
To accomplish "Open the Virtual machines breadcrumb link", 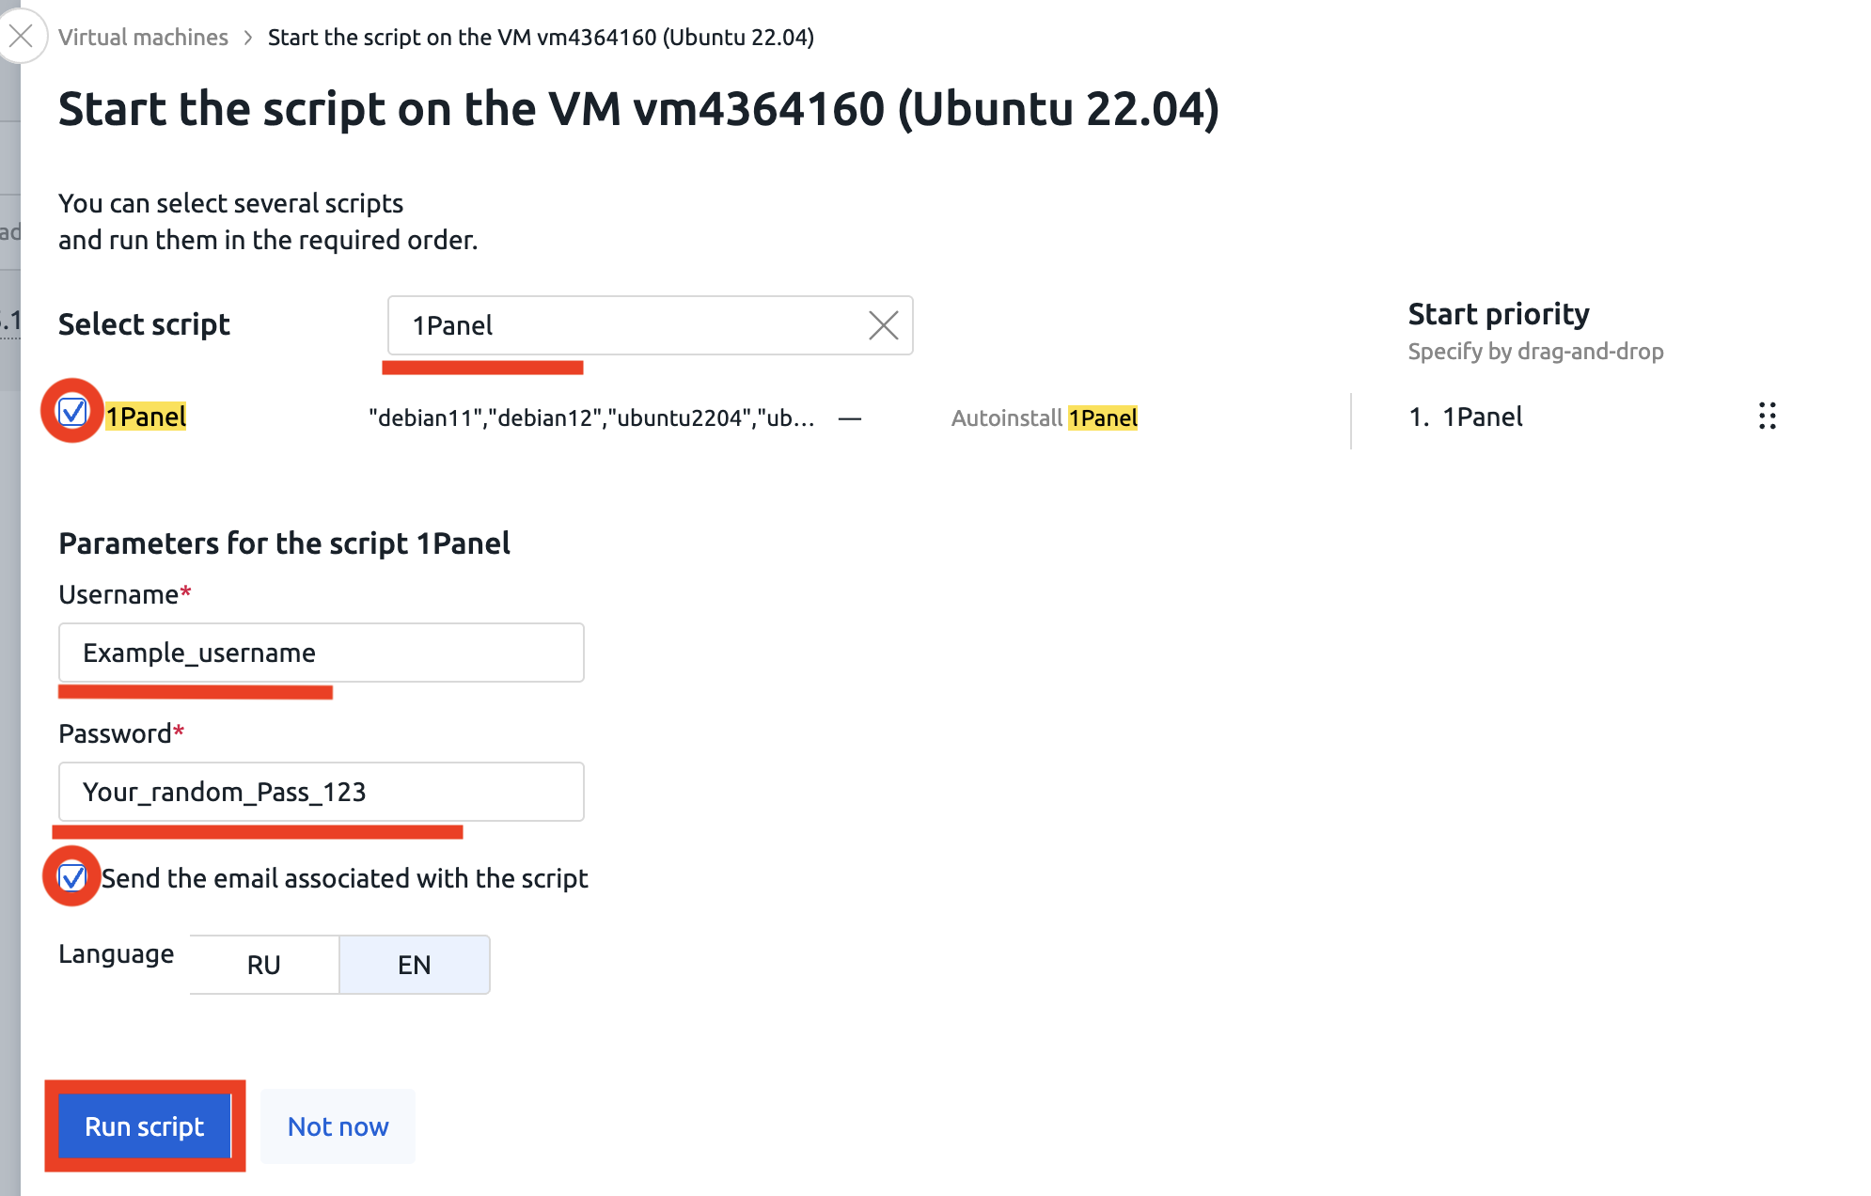I will (143, 38).
